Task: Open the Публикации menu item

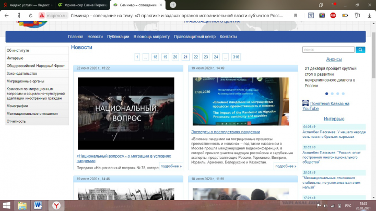Action: pos(118,37)
